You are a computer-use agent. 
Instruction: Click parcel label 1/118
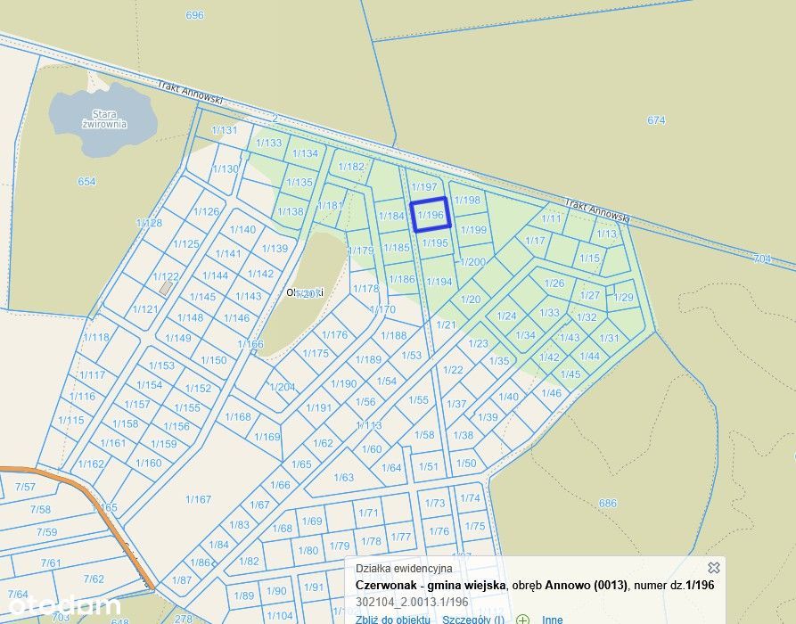96,337
